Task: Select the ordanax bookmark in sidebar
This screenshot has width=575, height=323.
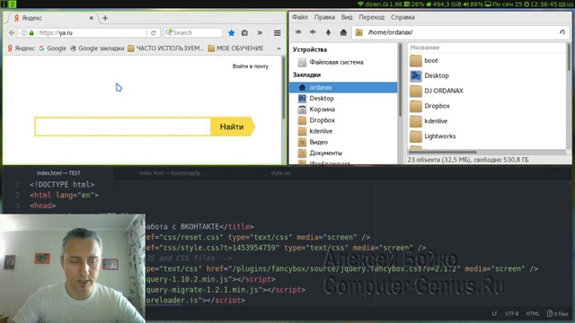Action: [x=343, y=88]
